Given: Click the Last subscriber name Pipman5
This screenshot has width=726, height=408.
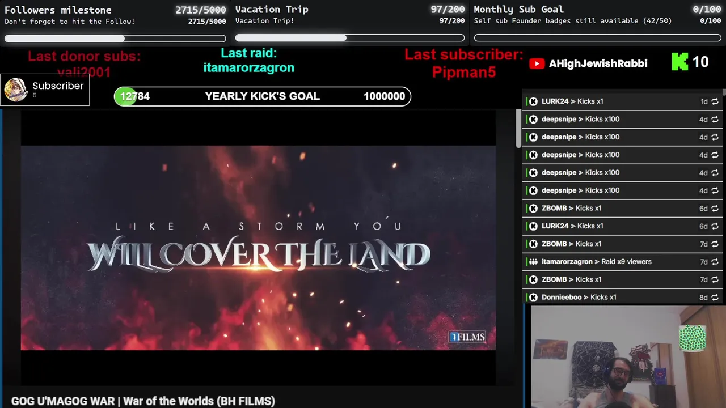Looking at the screenshot, I should tap(464, 73).
